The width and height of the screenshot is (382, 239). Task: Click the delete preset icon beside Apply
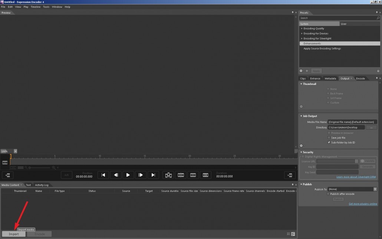[x=378, y=71]
